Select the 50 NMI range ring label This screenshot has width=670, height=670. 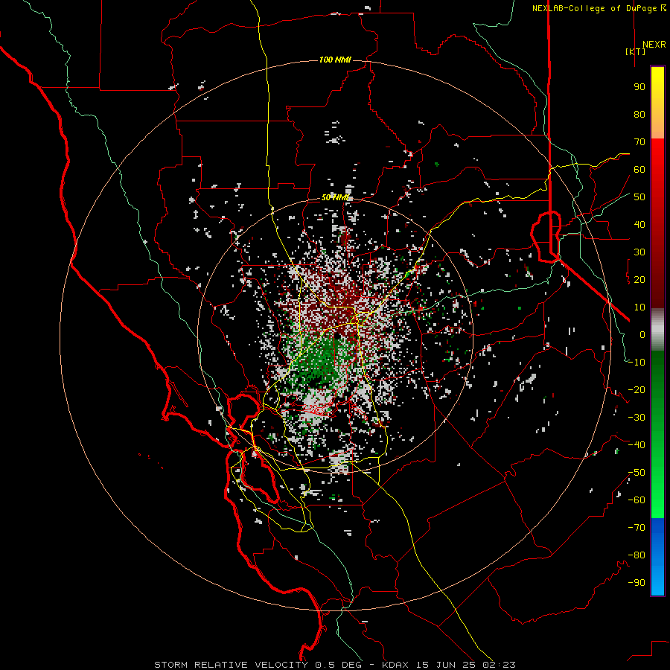tap(336, 197)
